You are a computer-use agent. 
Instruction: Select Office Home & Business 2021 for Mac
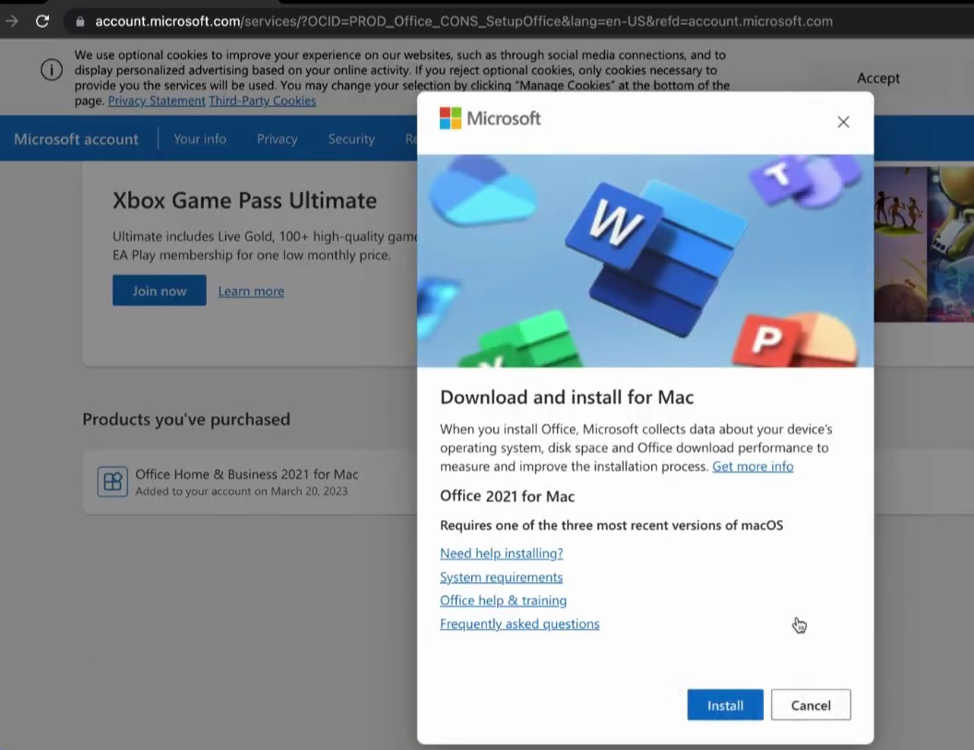point(246,474)
